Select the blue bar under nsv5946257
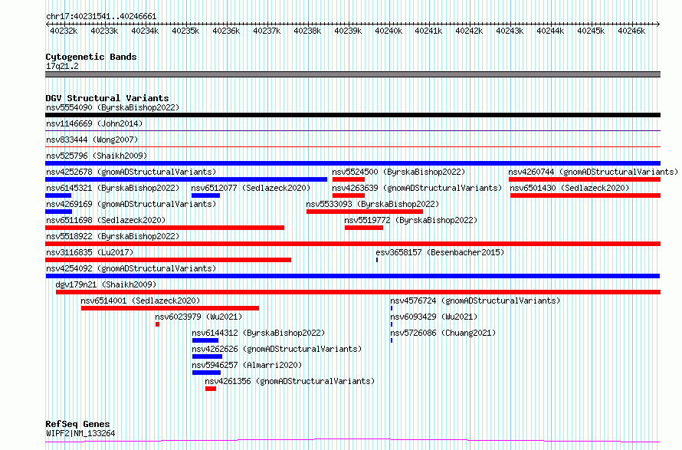 click(x=206, y=373)
